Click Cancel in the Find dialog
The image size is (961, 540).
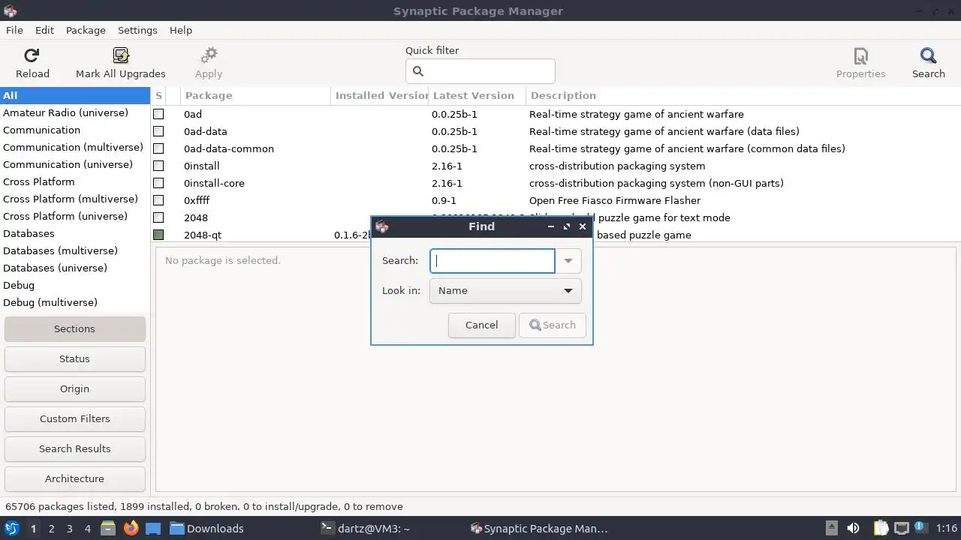(x=481, y=325)
